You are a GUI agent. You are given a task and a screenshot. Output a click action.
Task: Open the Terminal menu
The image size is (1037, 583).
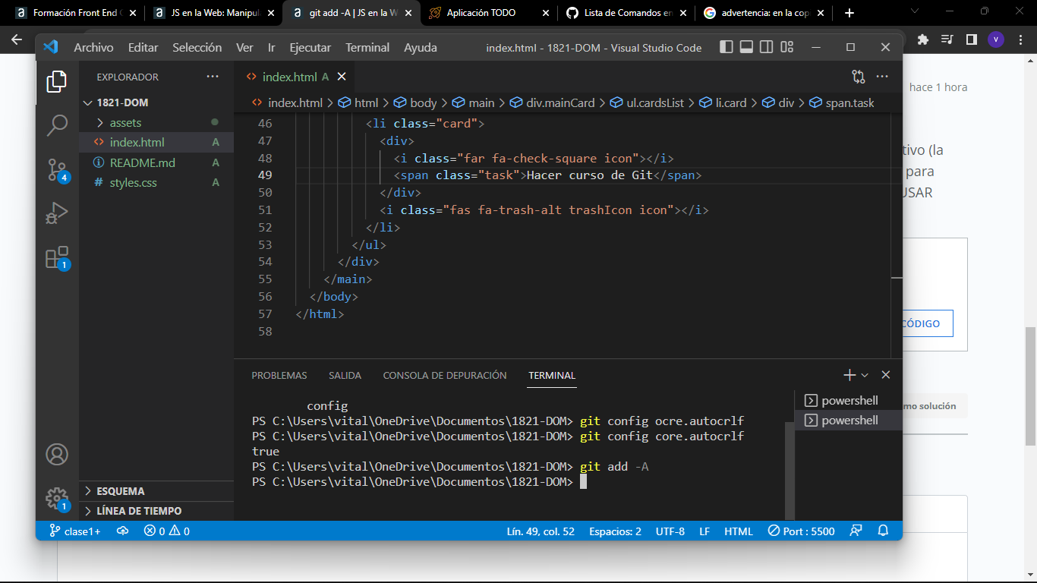point(367,47)
